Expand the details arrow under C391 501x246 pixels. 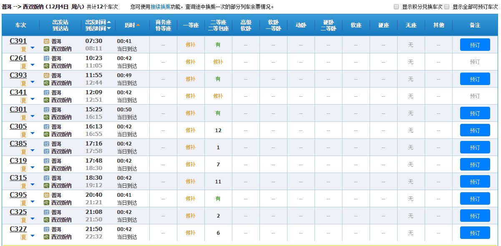click(32, 48)
